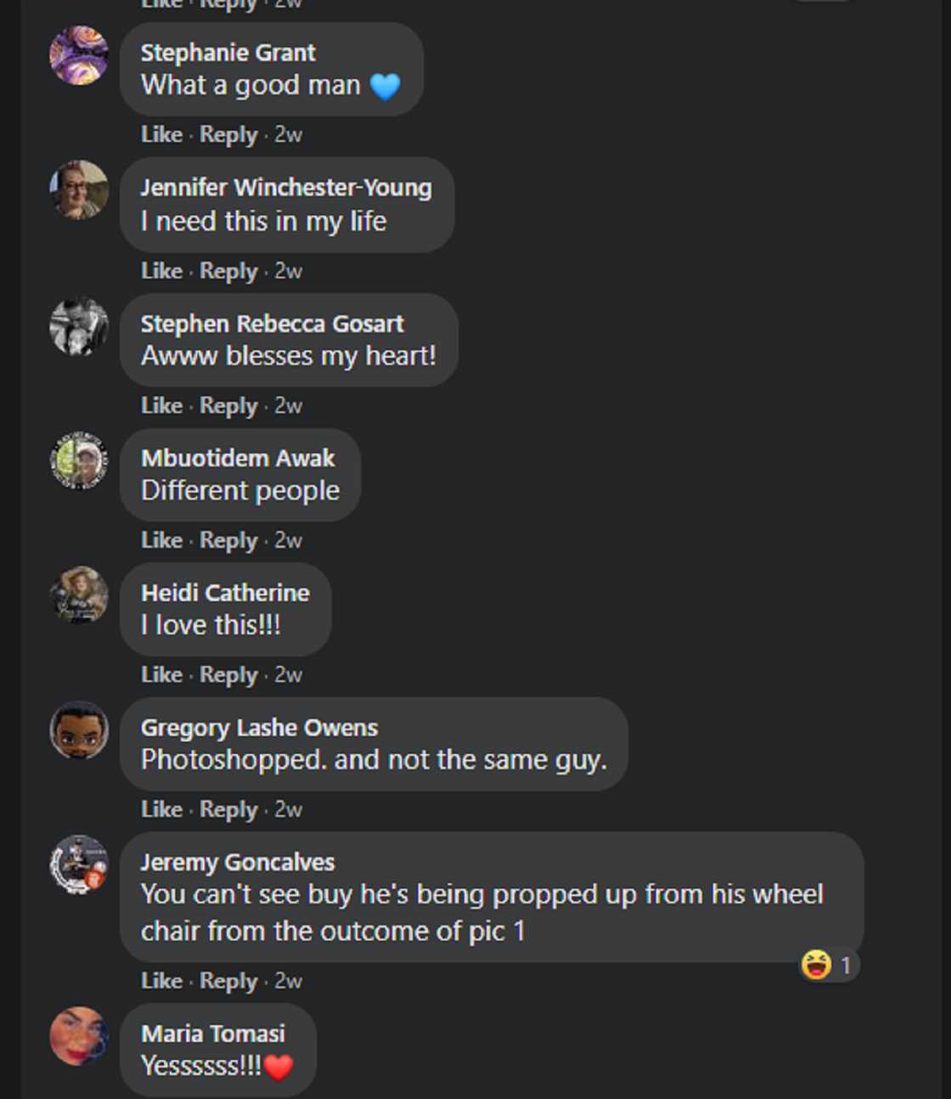The height and width of the screenshot is (1099, 951).
Task: Like Stephanie Grant's comment
Action: [x=161, y=134]
